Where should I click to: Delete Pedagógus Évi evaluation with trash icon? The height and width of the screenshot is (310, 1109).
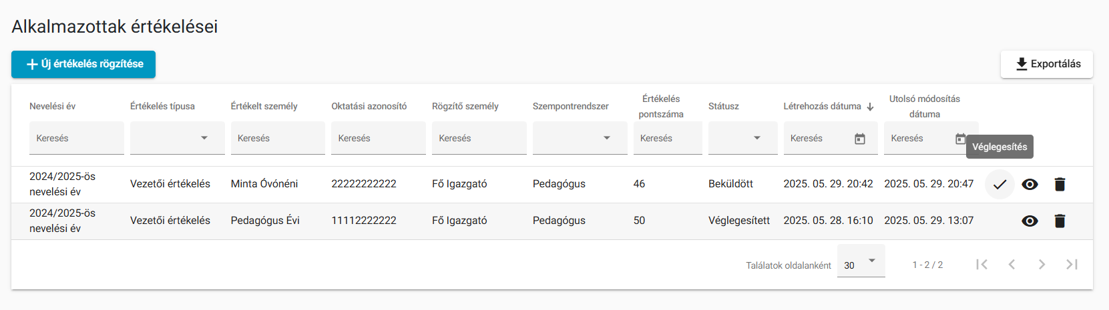click(1060, 221)
